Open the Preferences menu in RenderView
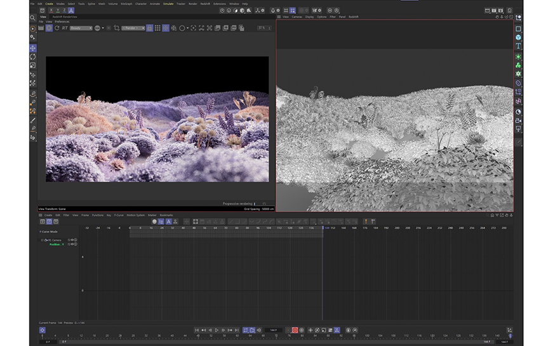 click(62, 22)
